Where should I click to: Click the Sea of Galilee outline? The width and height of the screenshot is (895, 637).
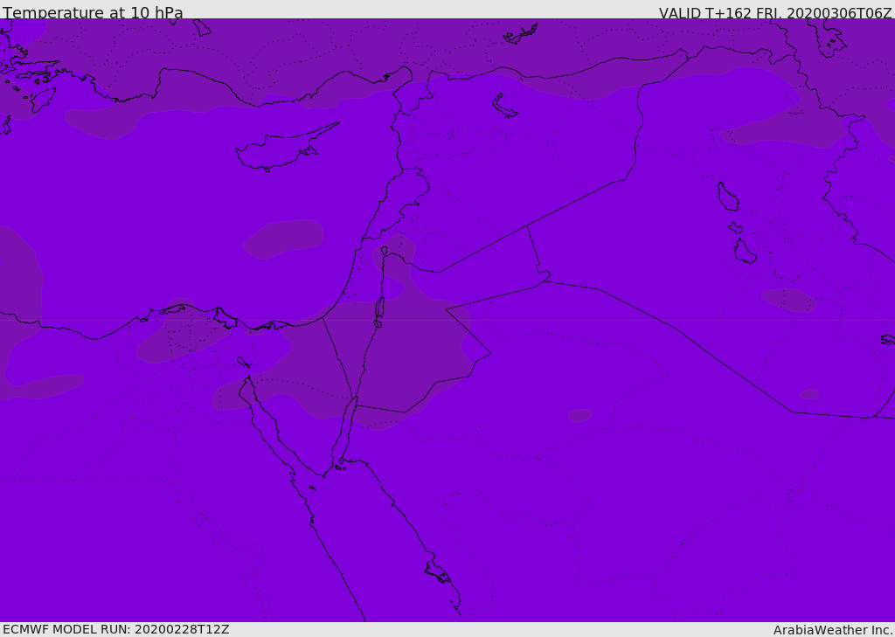tap(384, 251)
